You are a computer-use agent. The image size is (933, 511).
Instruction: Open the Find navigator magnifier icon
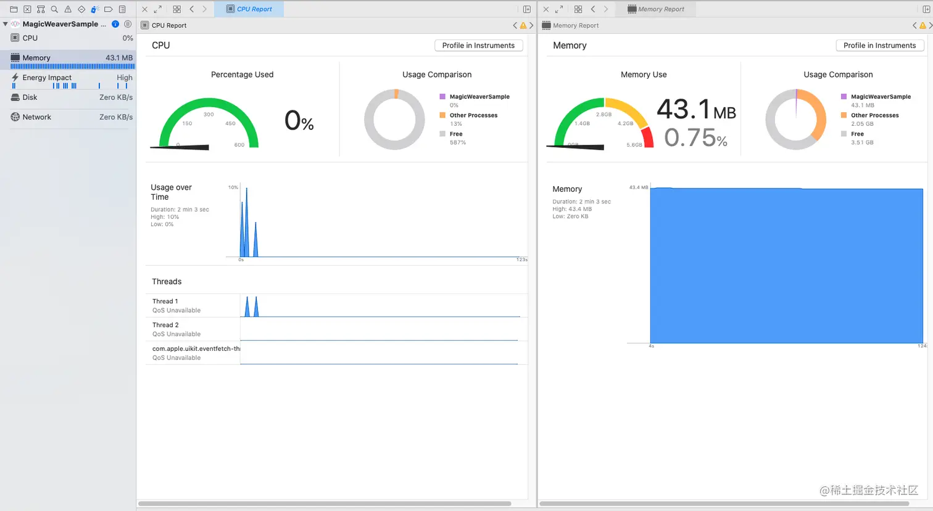click(54, 9)
